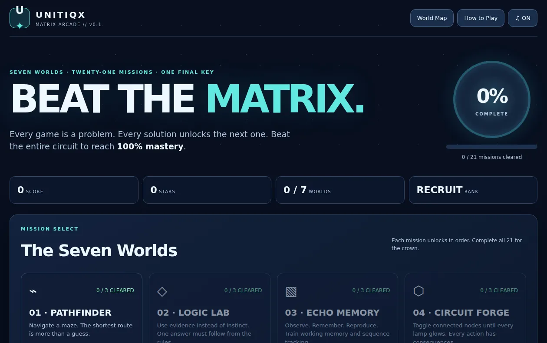Open How to Play instructions

[x=481, y=18]
